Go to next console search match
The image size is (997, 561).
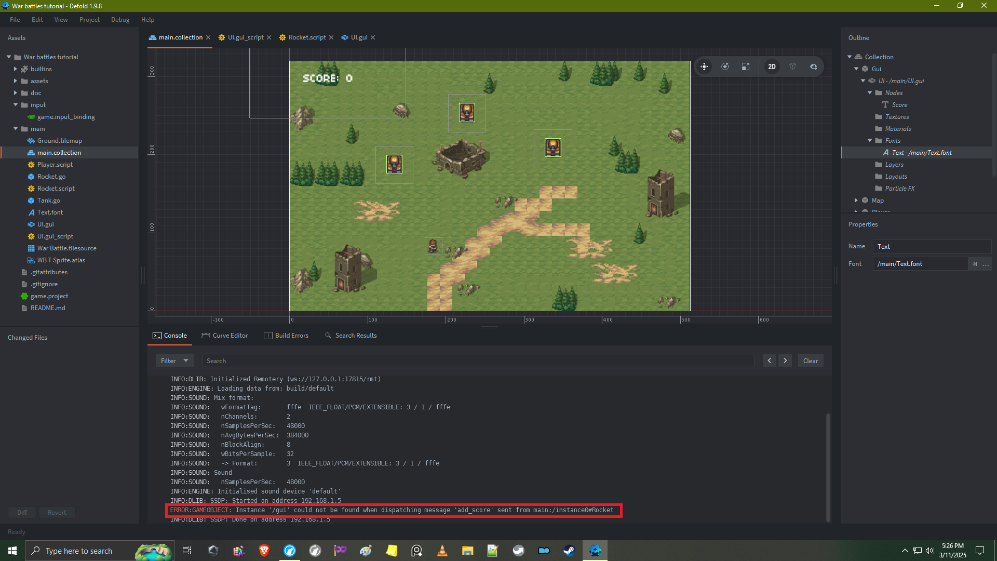pyautogui.click(x=785, y=360)
